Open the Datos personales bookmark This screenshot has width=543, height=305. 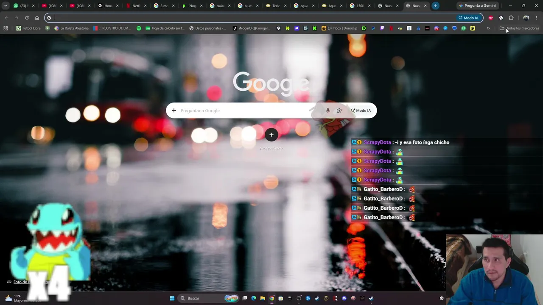point(208,28)
